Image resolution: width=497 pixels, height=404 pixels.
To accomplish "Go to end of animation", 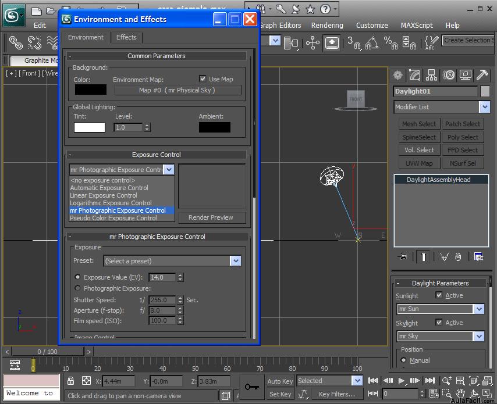I will click(x=430, y=380).
